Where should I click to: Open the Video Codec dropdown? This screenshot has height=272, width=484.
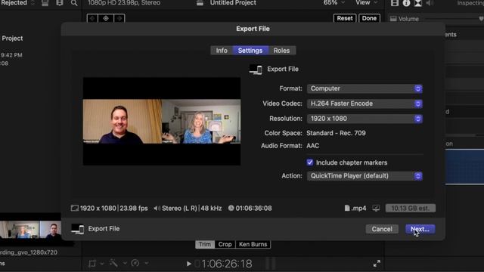click(x=365, y=104)
